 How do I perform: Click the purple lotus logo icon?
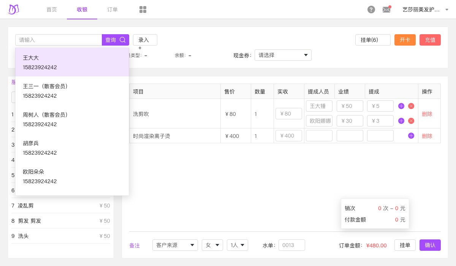pos(13,9)
